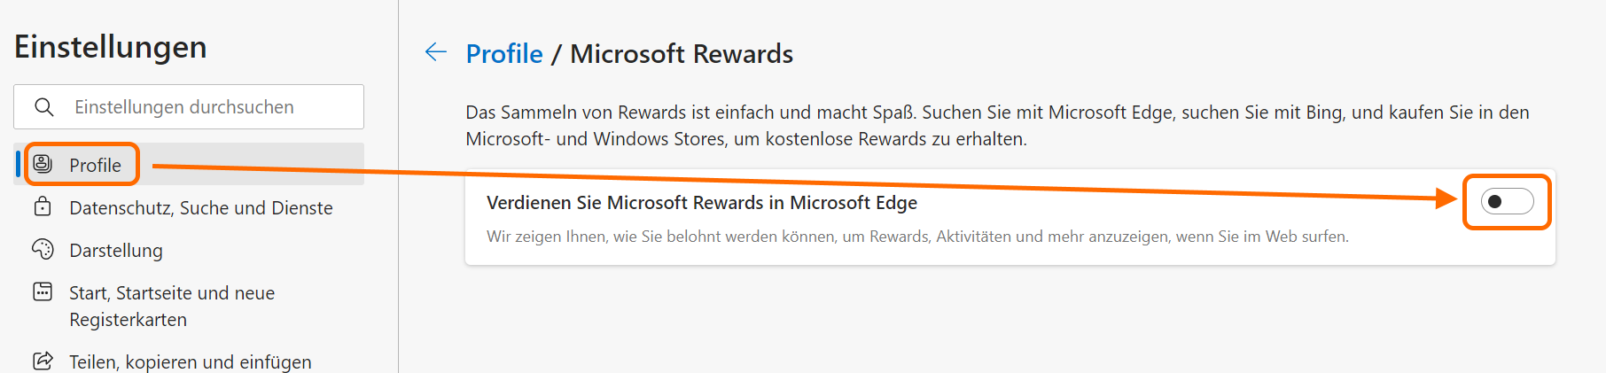Enable the Microsoft Rewards toggle switch
Screen dimensions: 1606x373
pyautogui.click(x=1506, y=202)
